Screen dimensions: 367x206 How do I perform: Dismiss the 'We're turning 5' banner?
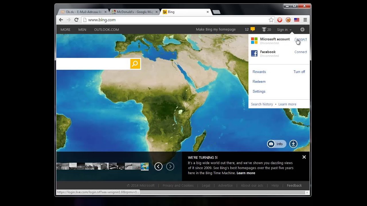pos(304,157)
